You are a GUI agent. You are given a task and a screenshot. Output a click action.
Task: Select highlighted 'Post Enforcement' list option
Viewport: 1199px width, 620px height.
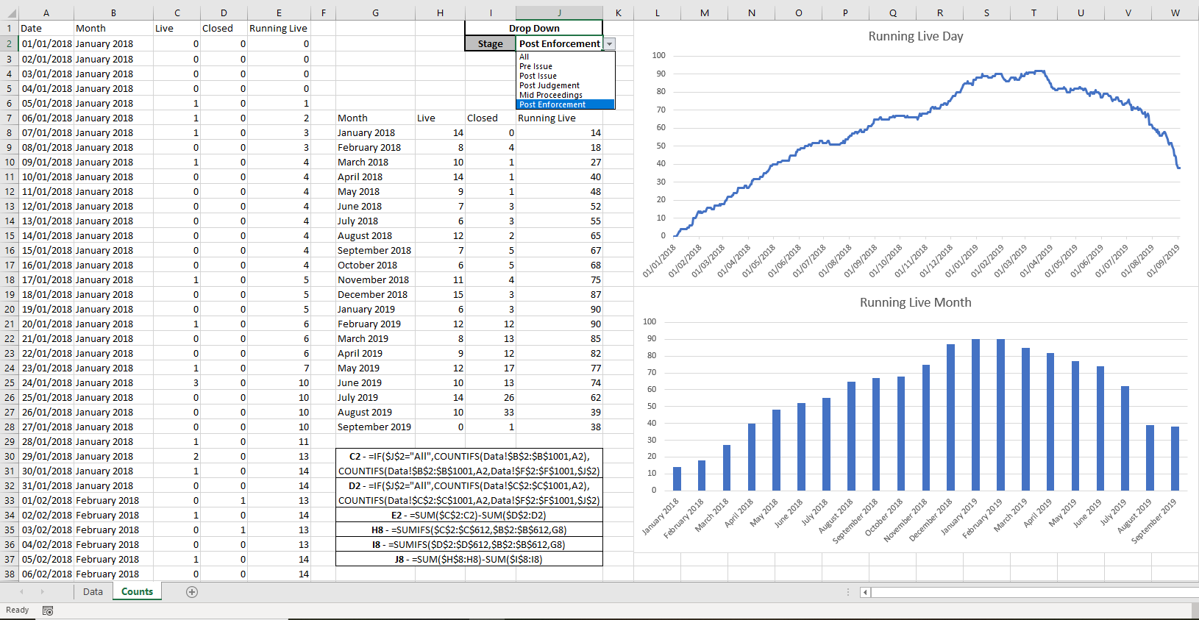pos(565,104)
